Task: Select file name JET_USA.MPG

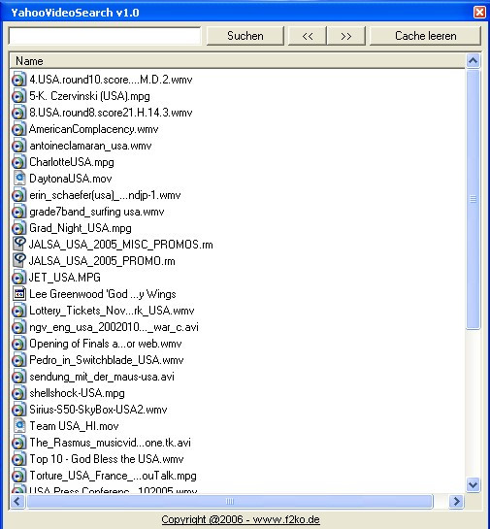Action: coord(65,278)
